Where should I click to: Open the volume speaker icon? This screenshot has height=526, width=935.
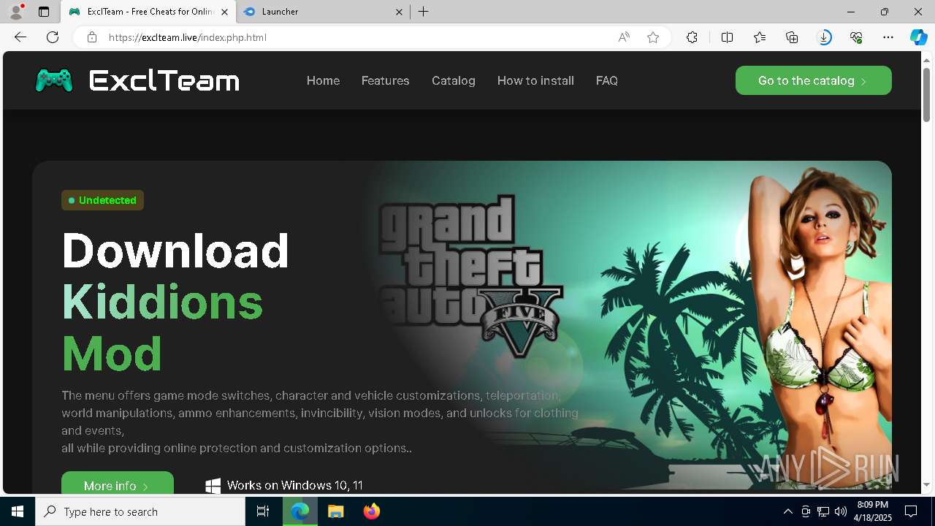tap(841, 511)
